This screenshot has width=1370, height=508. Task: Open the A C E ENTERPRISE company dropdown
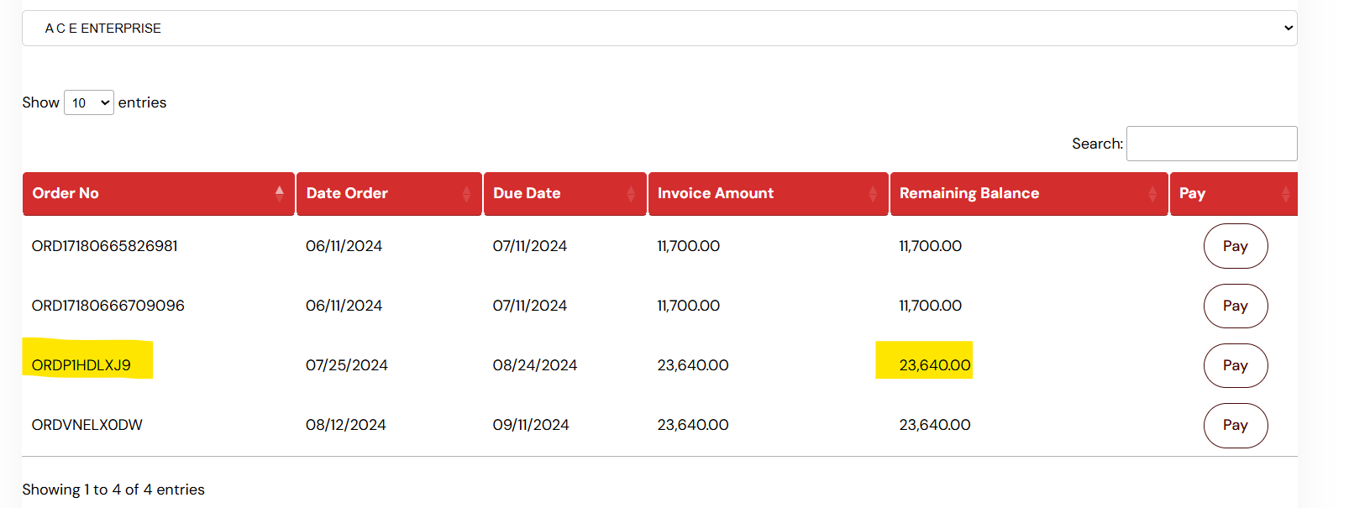[x=659, y=29]
